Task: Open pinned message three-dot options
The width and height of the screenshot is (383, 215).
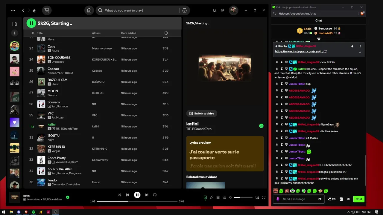Action: (360, 46)
